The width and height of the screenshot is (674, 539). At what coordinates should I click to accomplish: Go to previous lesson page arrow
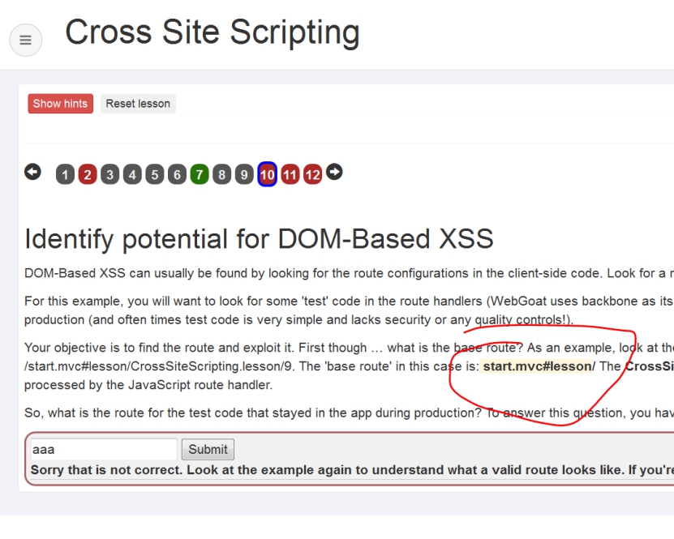pos(32,172)
